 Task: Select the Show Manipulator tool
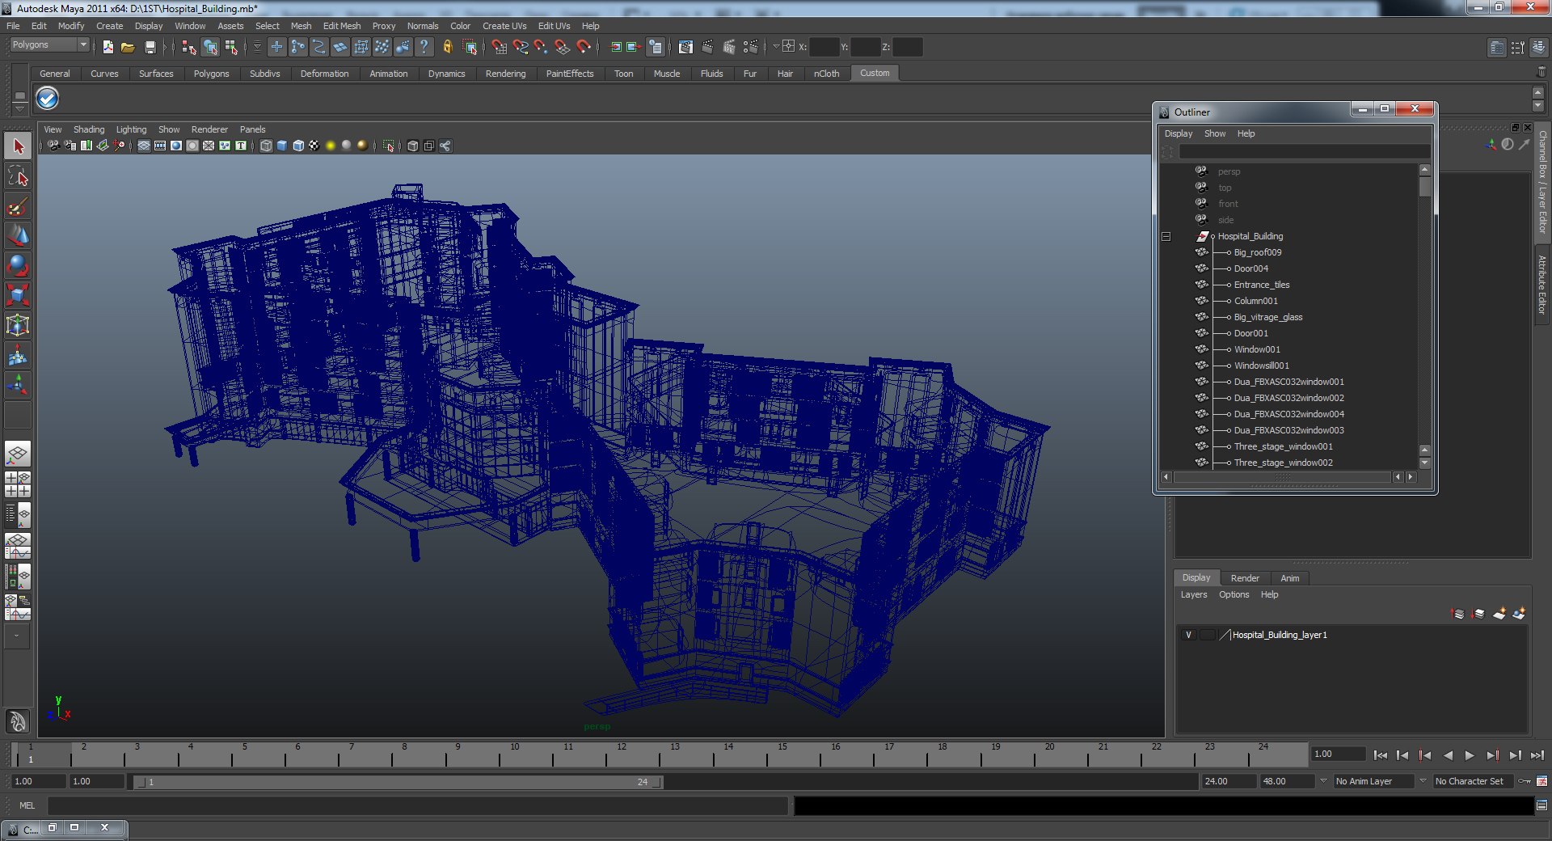coord(18,385)
